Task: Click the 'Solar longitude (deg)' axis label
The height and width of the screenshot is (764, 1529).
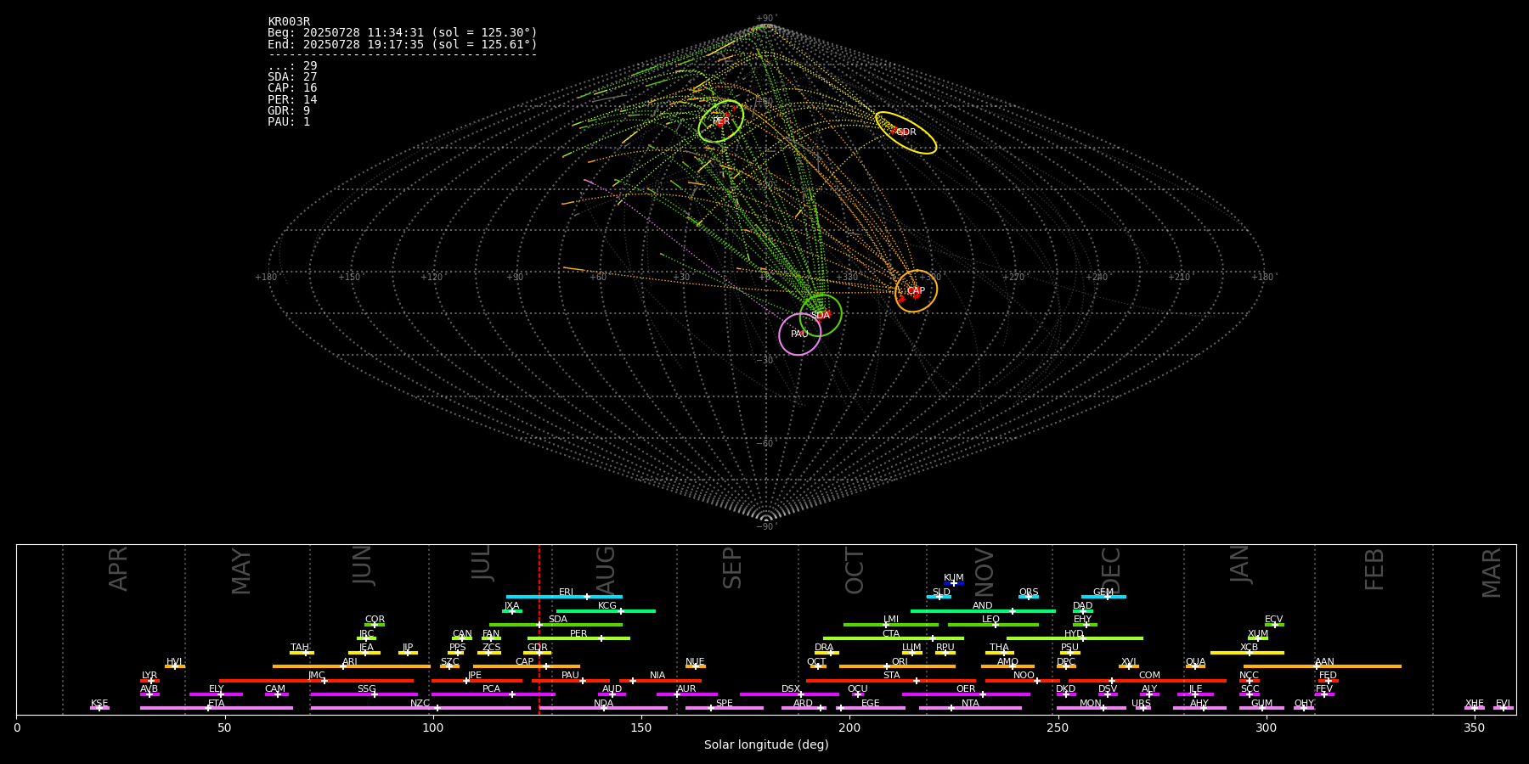Action: click(766, 744)
